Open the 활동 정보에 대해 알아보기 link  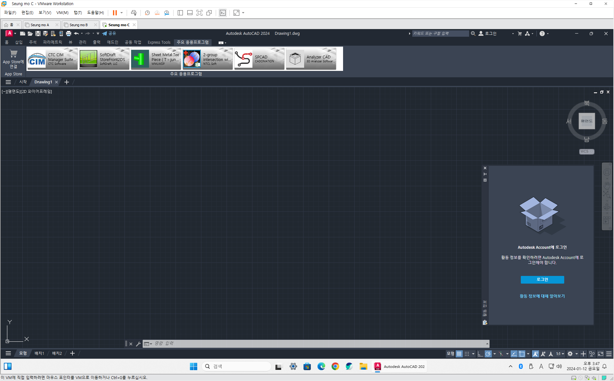[542, 296]
